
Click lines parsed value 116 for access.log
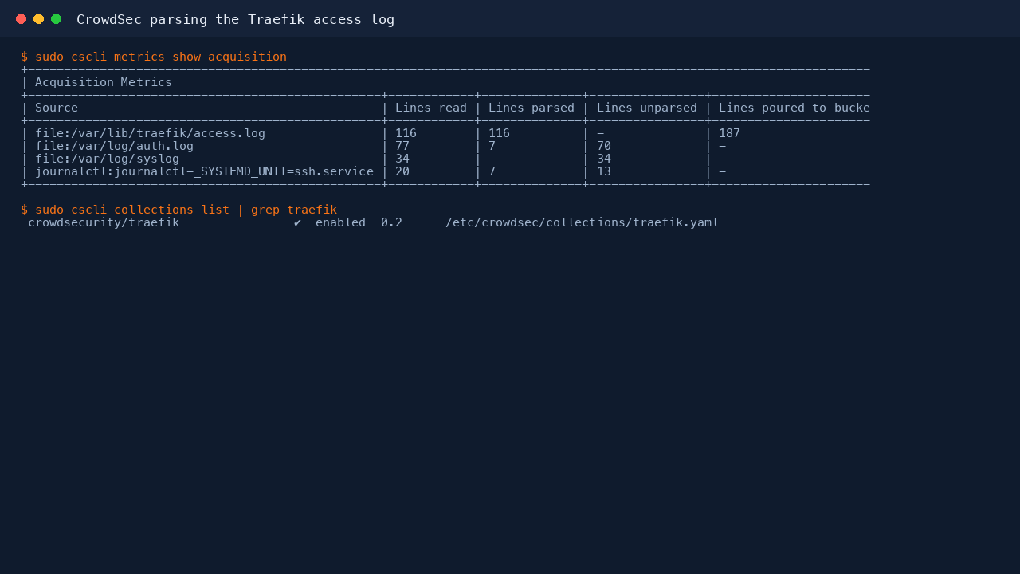(499, 133)
